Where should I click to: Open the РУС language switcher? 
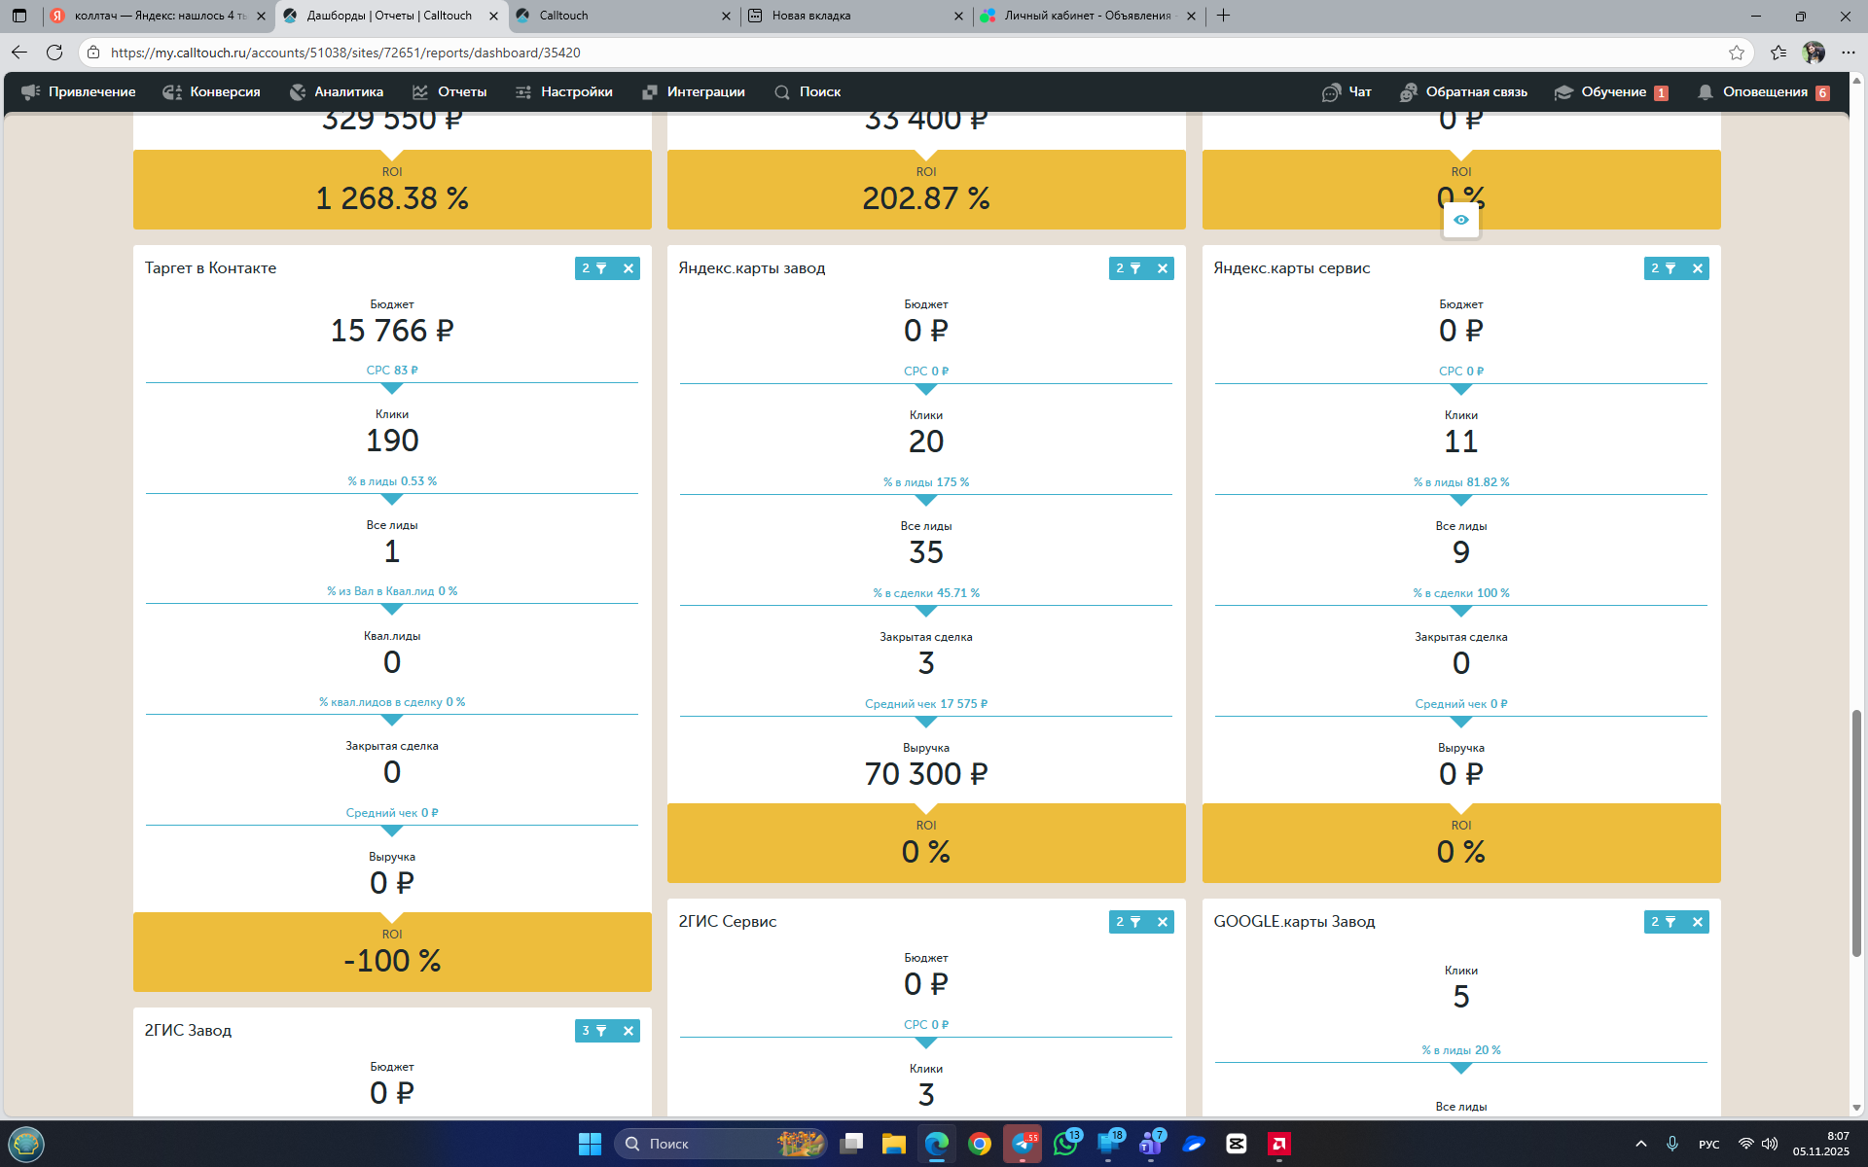1709,1145
